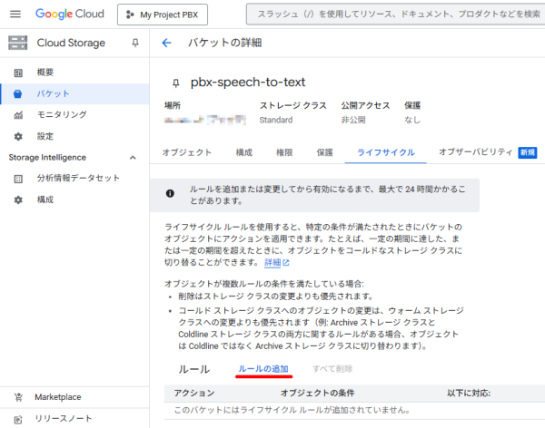Go back using the left arrow
The width and height of the screenshot is (545, 428).
coord(166,43)
